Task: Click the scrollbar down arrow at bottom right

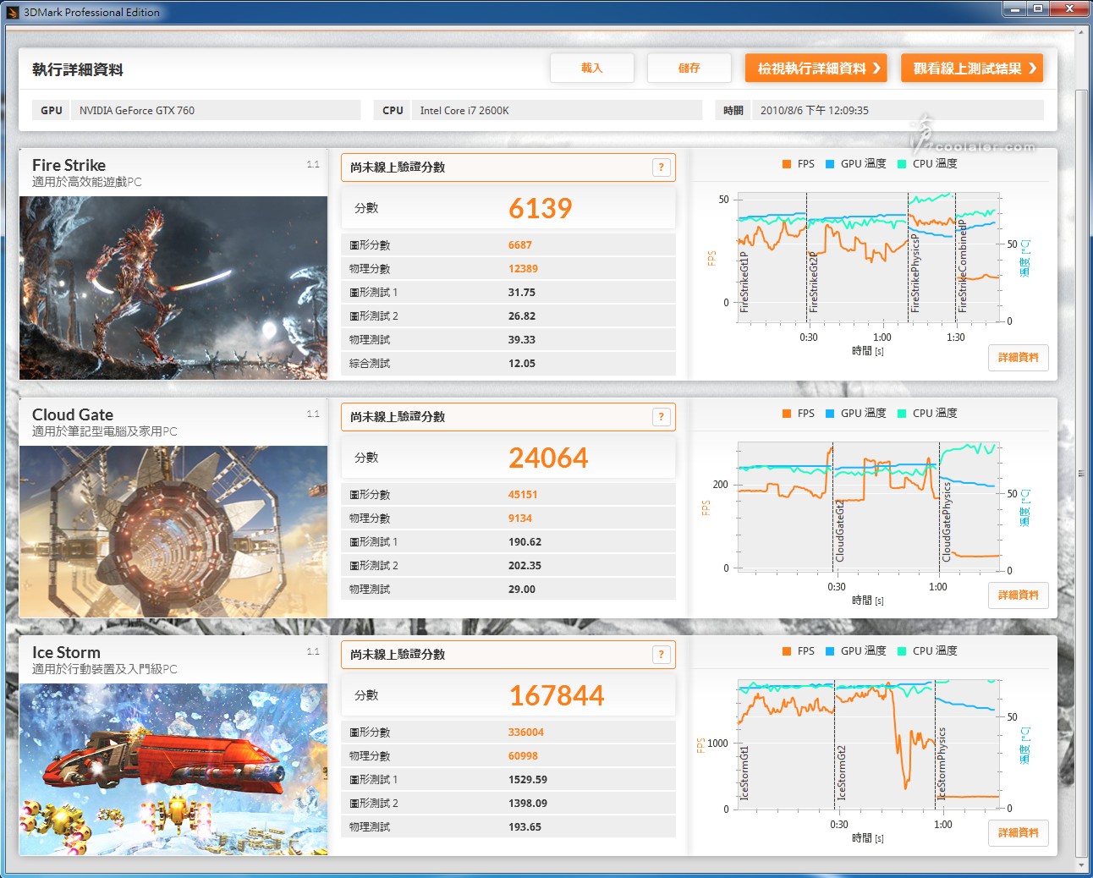Action: 1081,865
